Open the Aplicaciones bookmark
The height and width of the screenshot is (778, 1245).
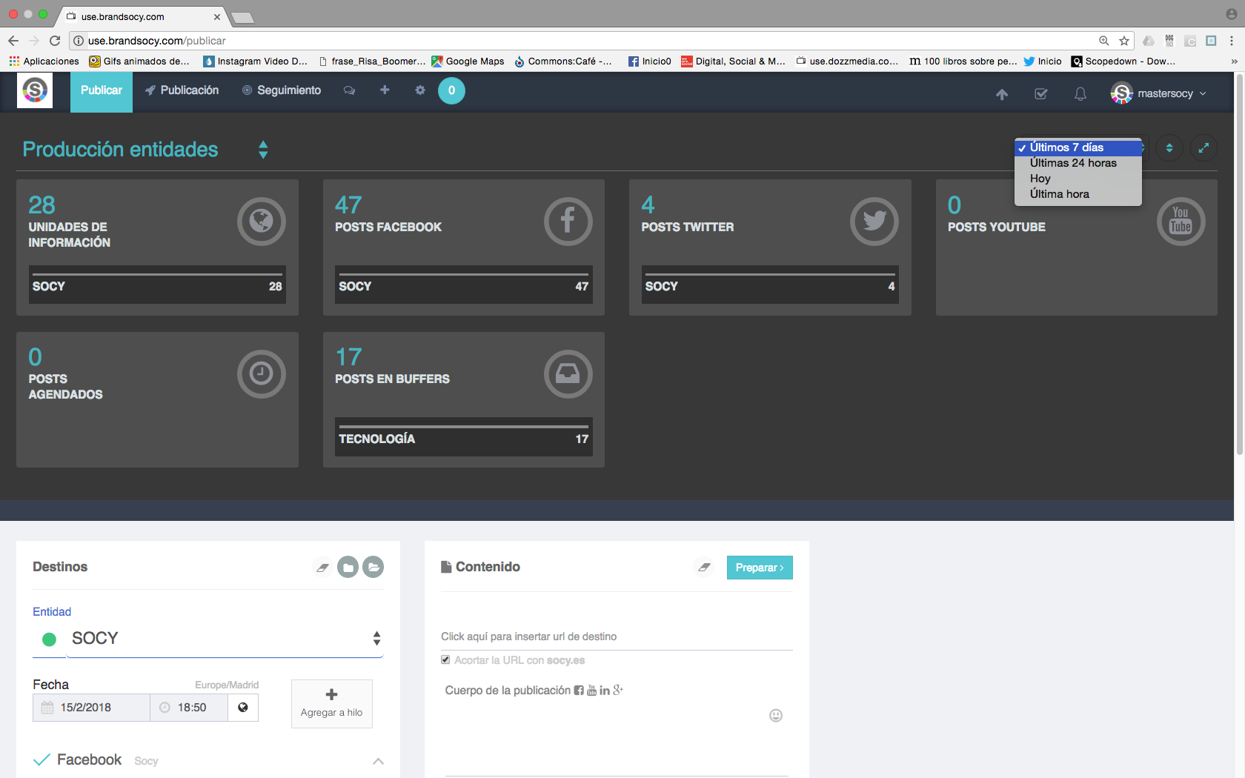coord(44,61)
